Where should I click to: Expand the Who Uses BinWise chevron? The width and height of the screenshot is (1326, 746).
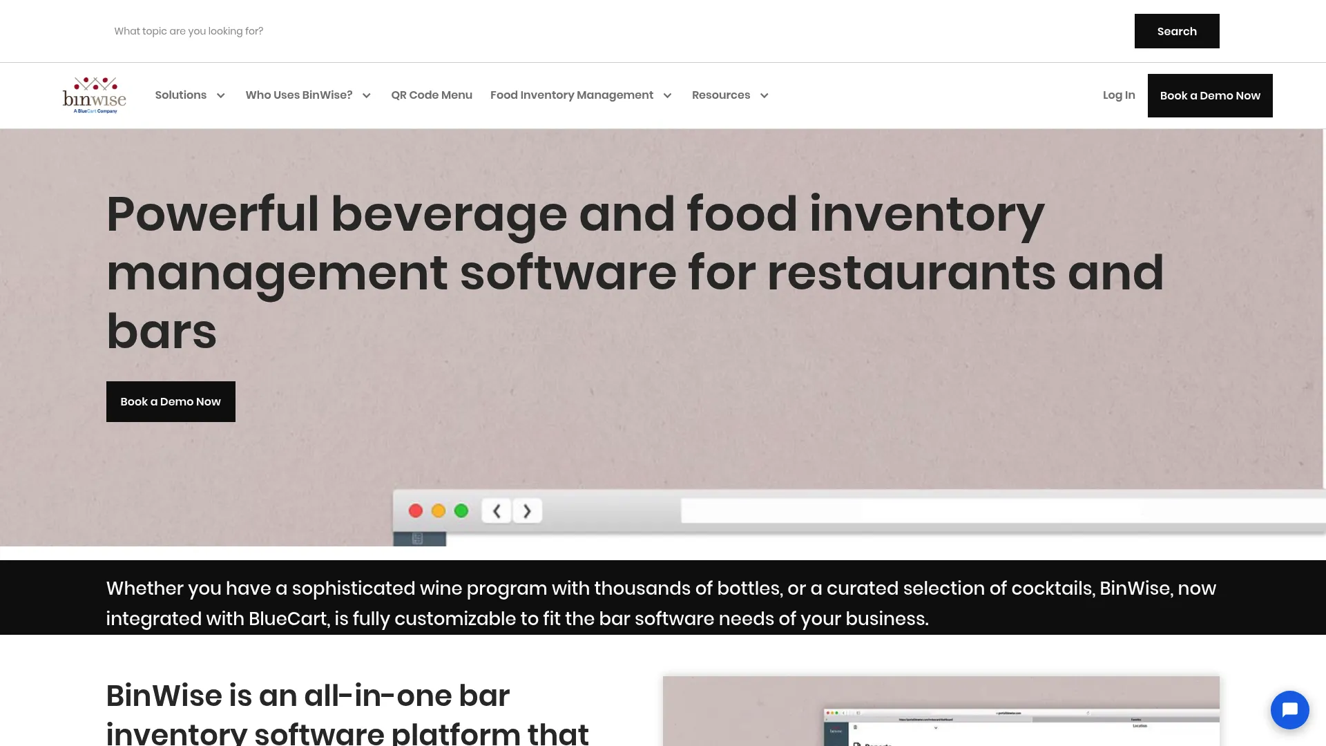click(367, 95)
